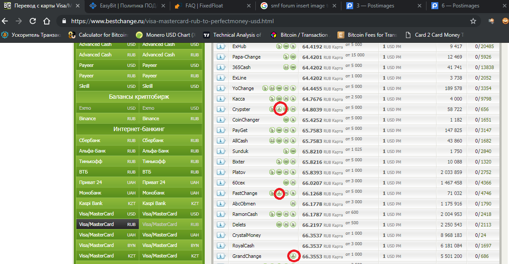Screen dimensions: 509x264
Task: Click the bestchange.ru address bar URL
Action: tap(172, 21)
